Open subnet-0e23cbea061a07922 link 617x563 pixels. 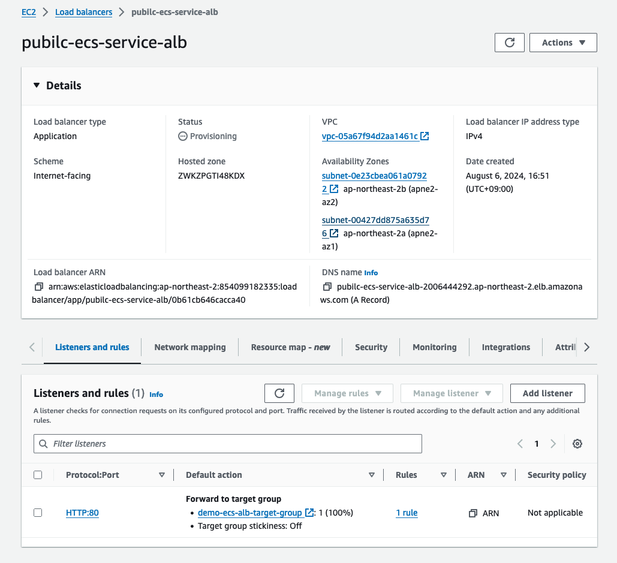(374, 176)
